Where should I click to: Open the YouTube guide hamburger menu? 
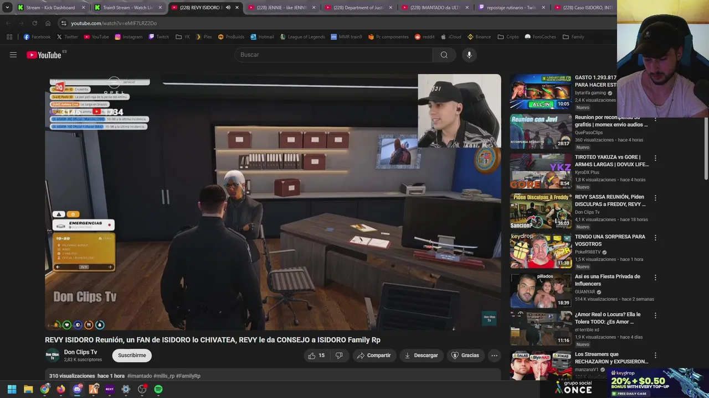coord(13,55)
